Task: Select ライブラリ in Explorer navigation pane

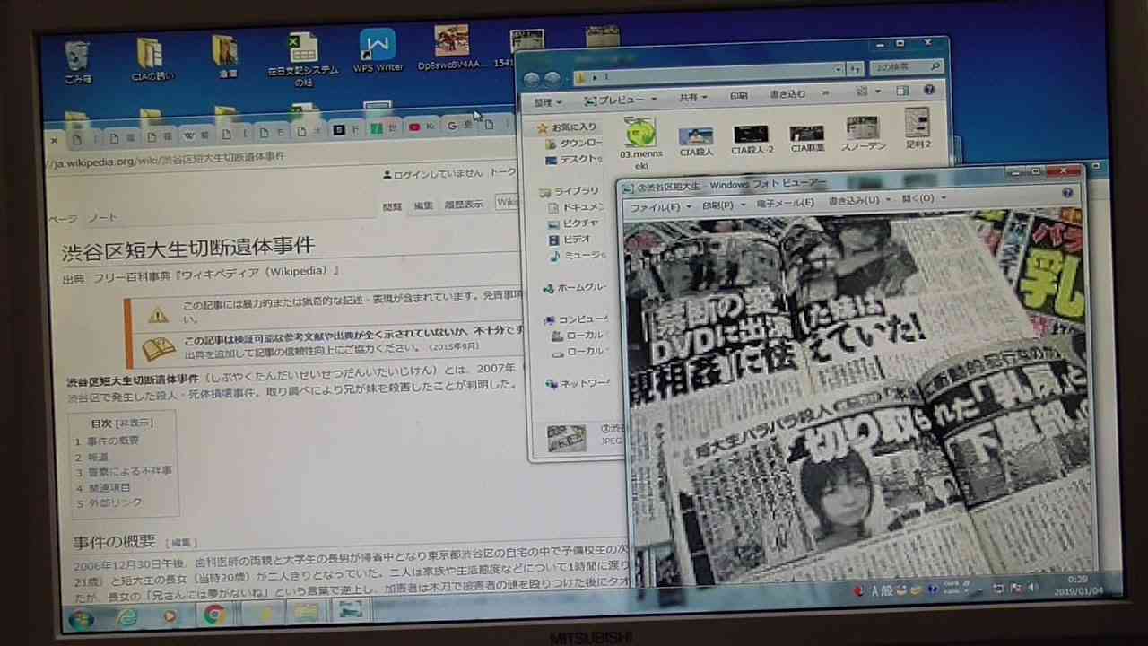Action: pos(570,191)
